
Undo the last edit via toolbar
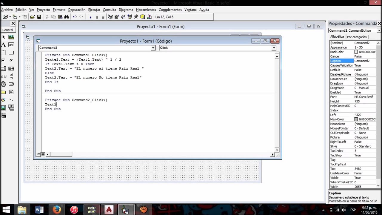(75, 17)
